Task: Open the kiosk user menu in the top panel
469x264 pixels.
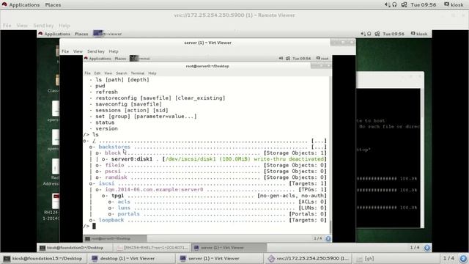Action: [x=454, y=5]
